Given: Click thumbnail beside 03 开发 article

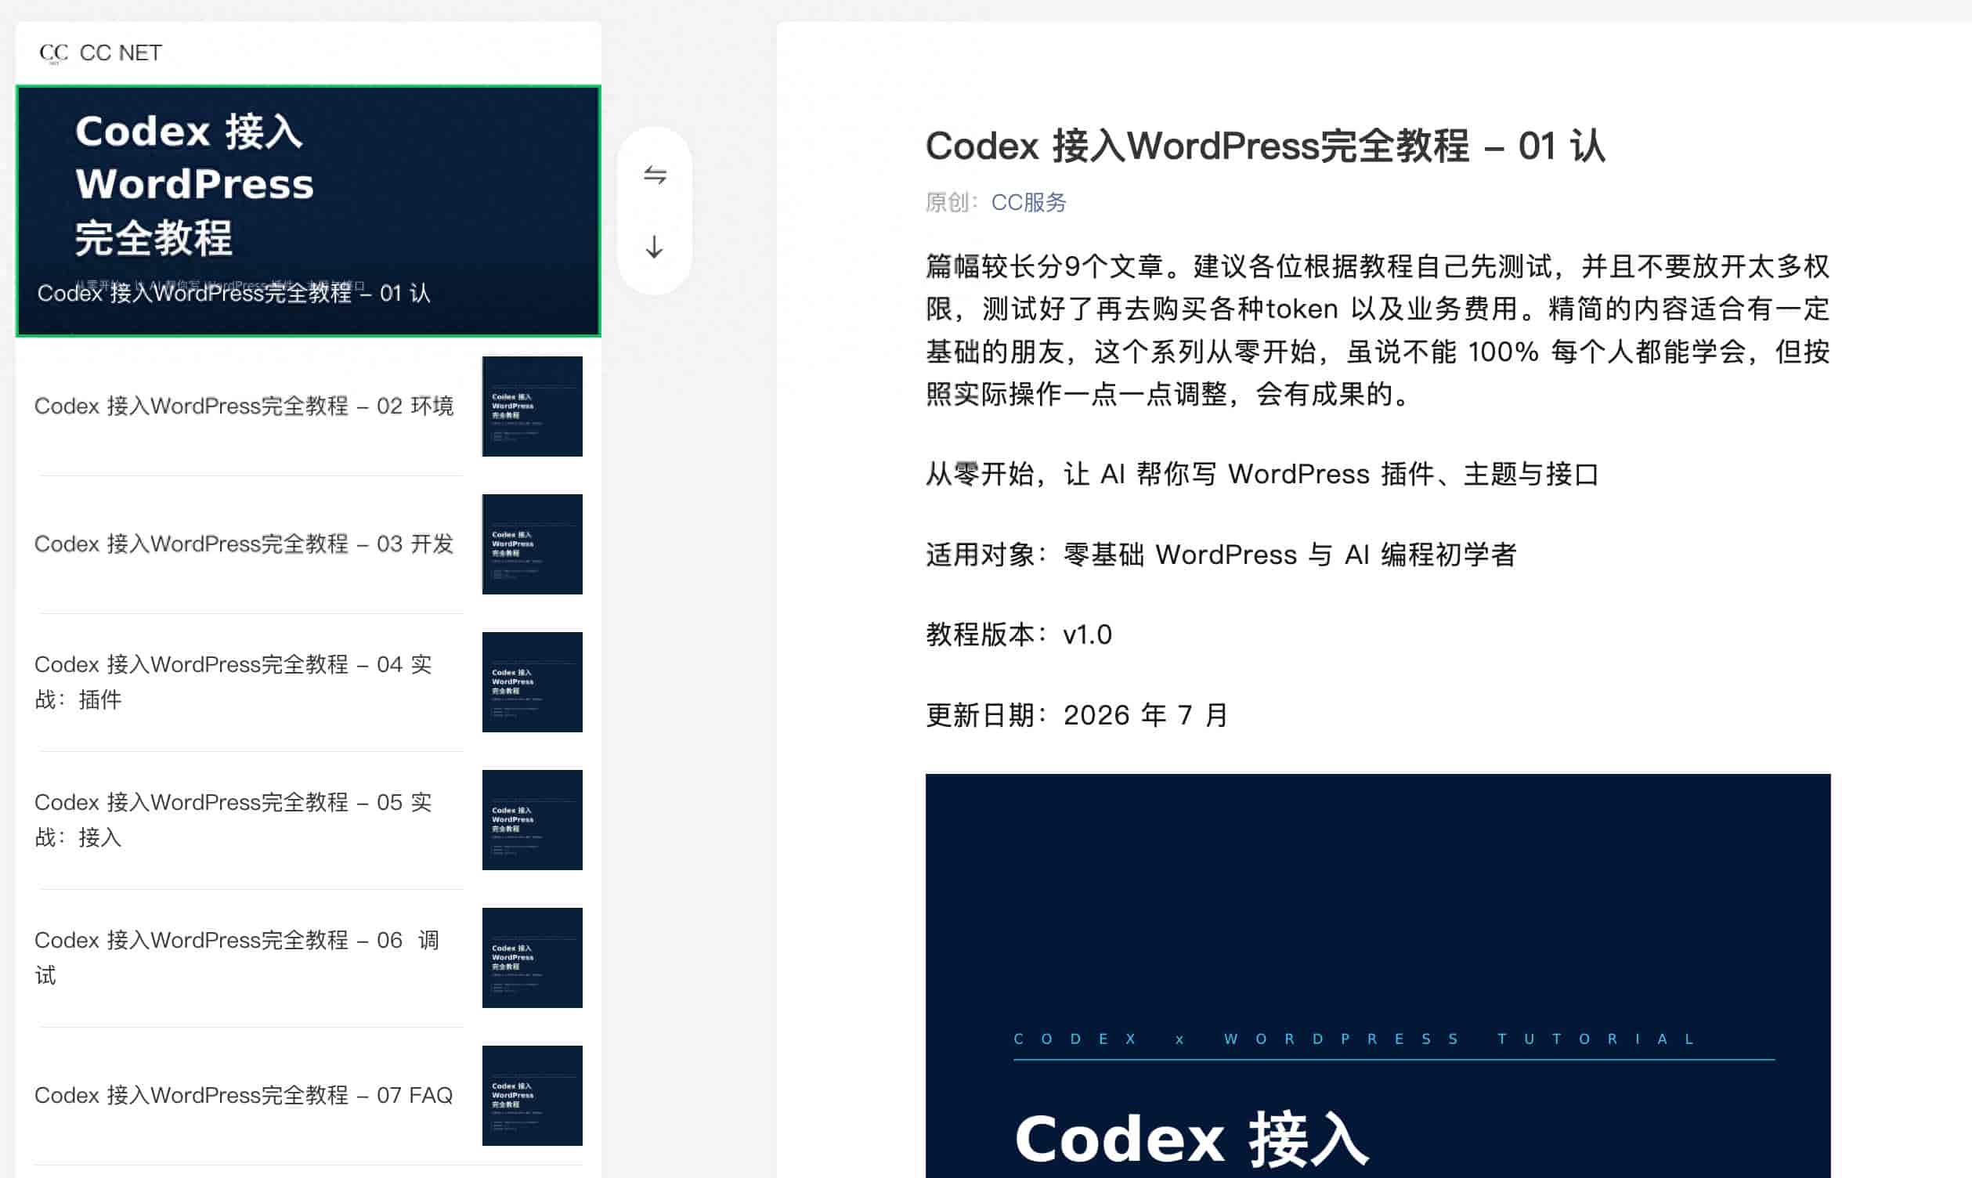Looking at the screenshot, I should tap(533, 544).
